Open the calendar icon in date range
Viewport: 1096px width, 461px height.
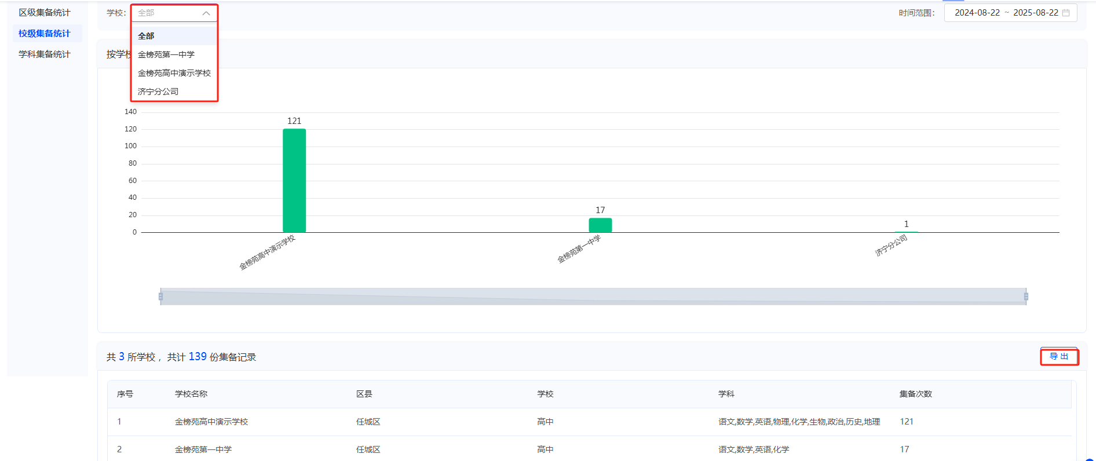[x=1066, y=13]
